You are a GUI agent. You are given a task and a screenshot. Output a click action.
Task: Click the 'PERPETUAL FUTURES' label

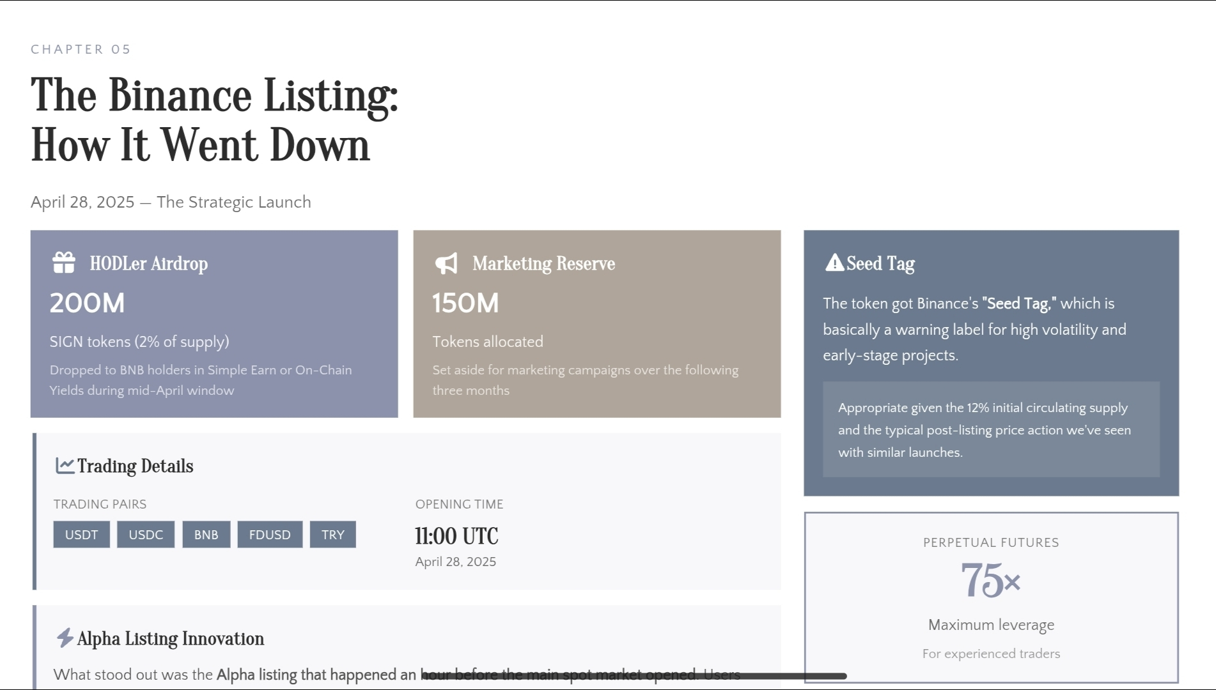(x=992, y=542)
